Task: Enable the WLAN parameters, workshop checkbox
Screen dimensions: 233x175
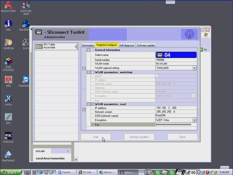Action: (x=92, y=72)
